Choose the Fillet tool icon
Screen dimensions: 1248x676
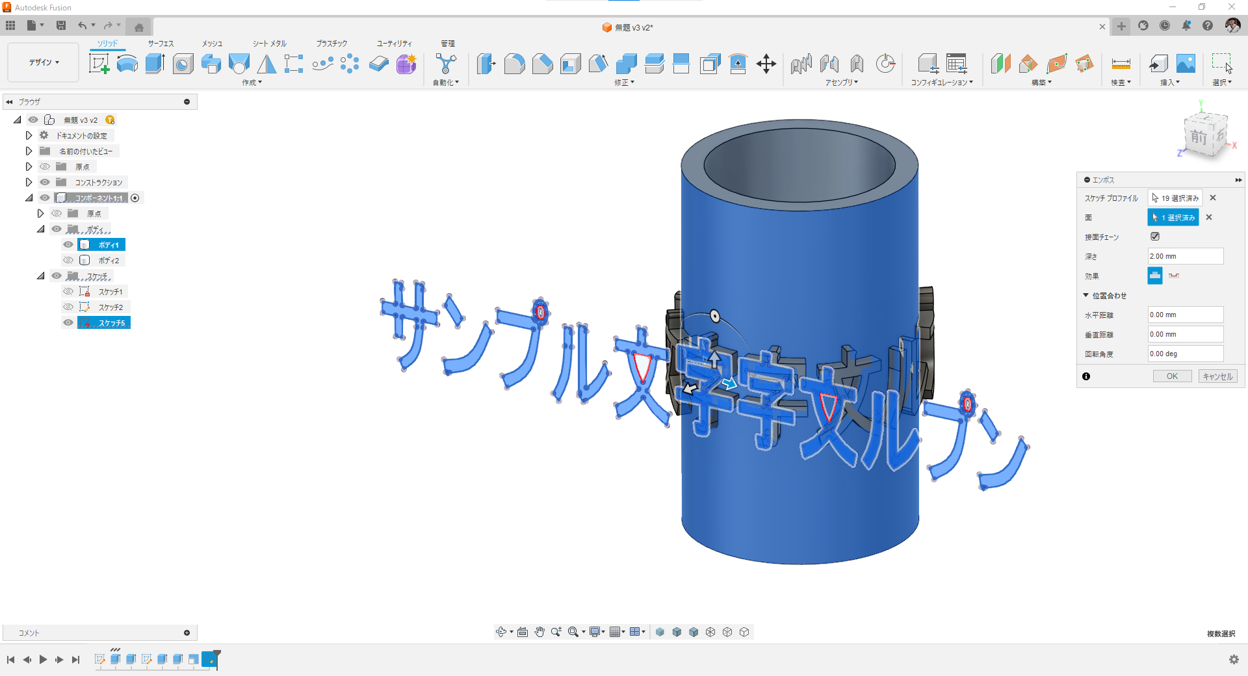pyautogui.click(x=514, y=64)
